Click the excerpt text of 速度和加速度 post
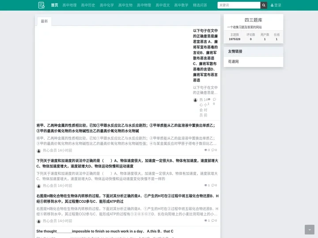The image size is (318, 238). pyautogui.click(x=127, y=176)
